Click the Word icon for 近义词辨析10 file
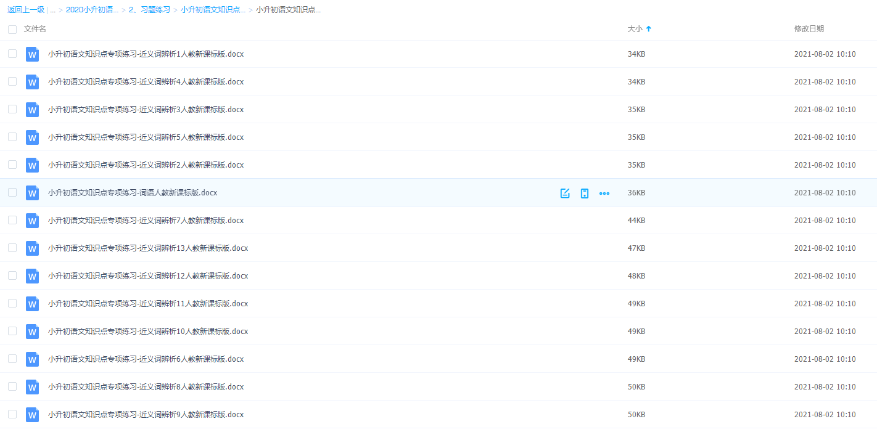Viewport: 877px width, 432px height. [x=32, y=332]
